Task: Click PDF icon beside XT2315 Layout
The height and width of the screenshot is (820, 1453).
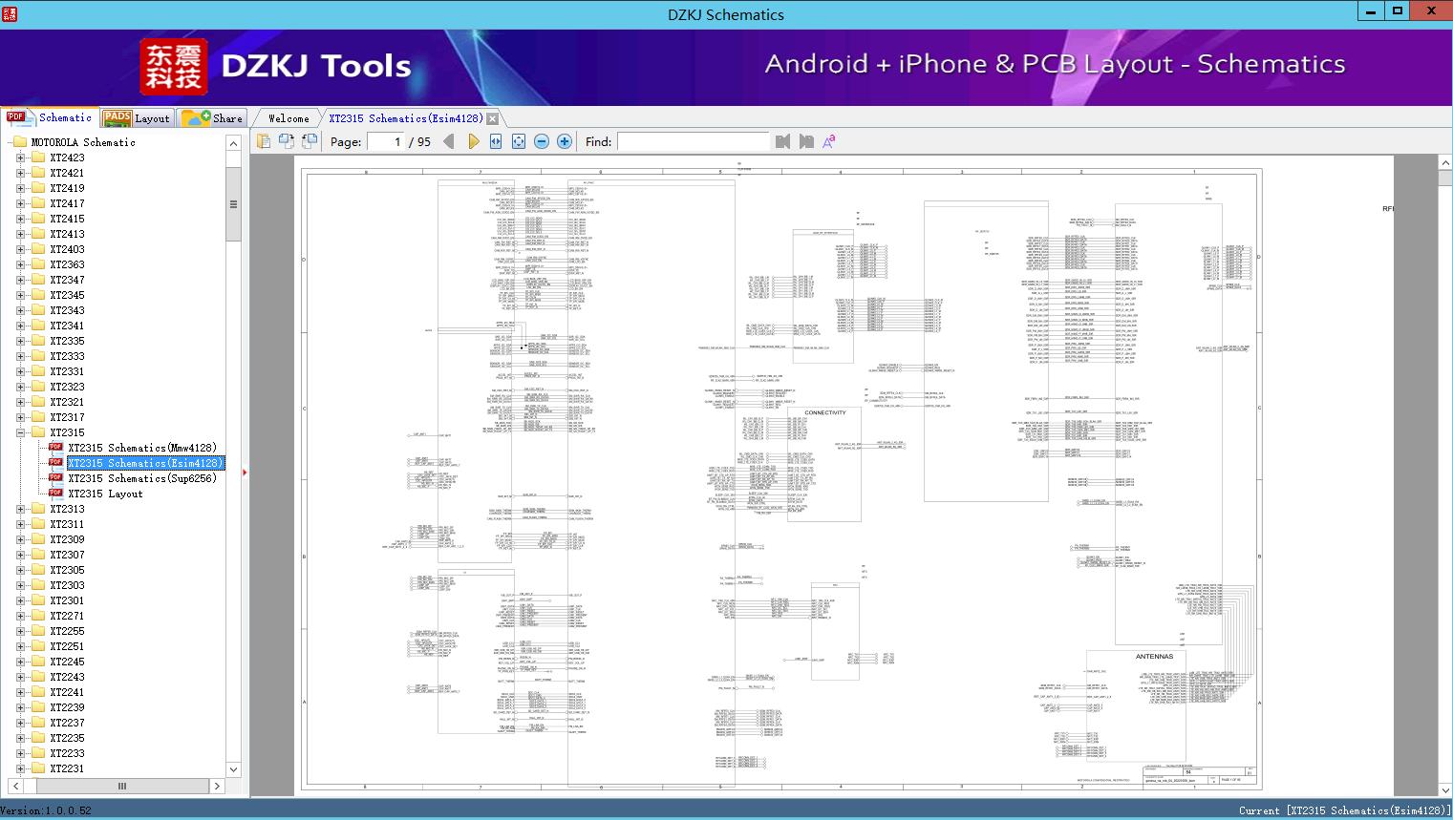Action: click(x=55, y=494)
